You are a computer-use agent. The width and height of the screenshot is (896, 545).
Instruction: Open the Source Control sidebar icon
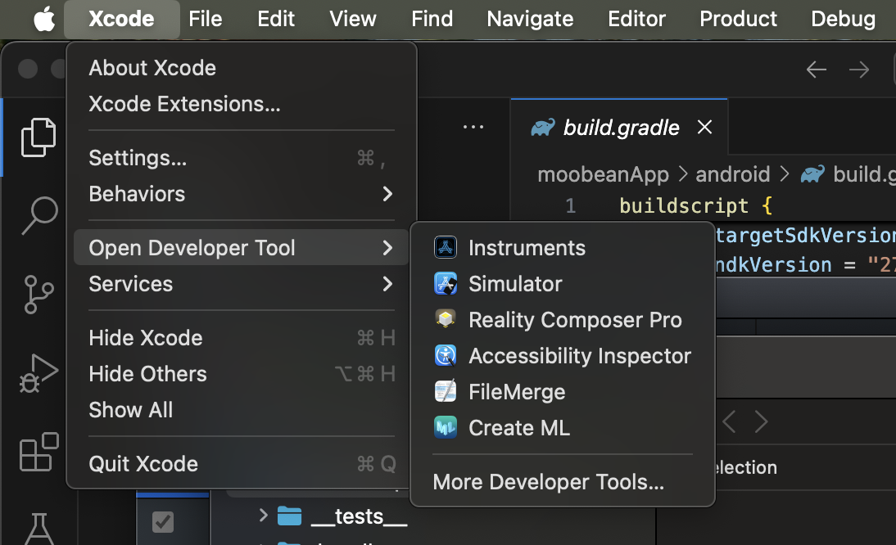tap(38, 295)
